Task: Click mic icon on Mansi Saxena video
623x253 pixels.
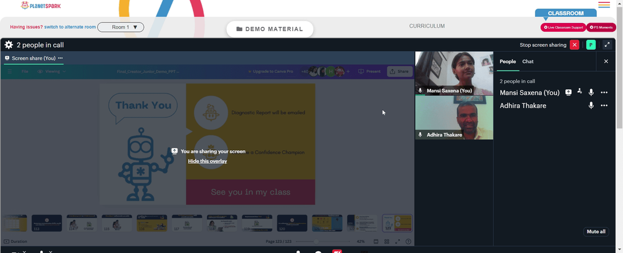Action: (x=421, y=90)
